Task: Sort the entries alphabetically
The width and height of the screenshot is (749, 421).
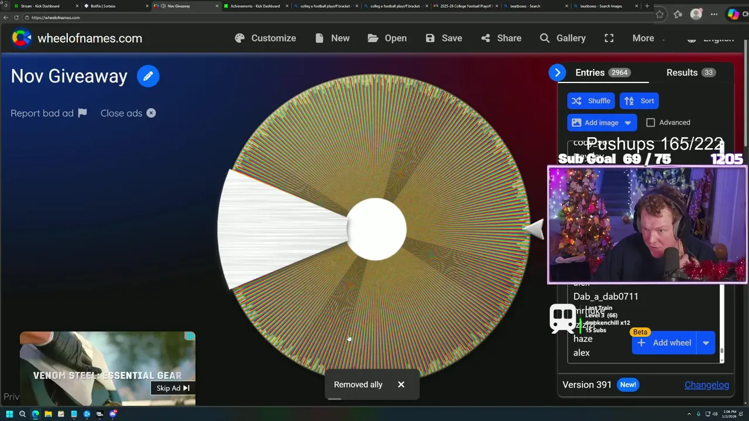Action: pos(640,101)
